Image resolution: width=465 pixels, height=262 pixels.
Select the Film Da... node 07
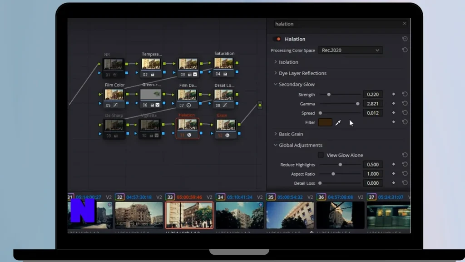tap(187, 99)
